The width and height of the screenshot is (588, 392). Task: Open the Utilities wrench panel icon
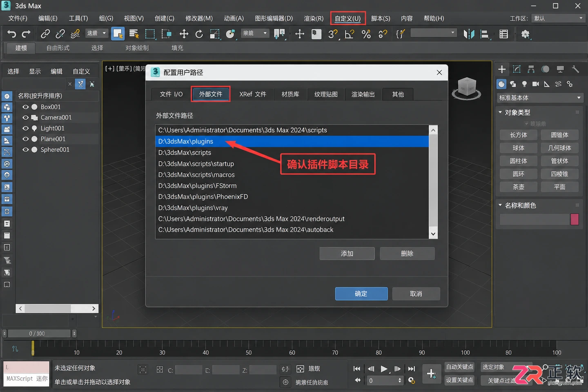click(575, 69)
